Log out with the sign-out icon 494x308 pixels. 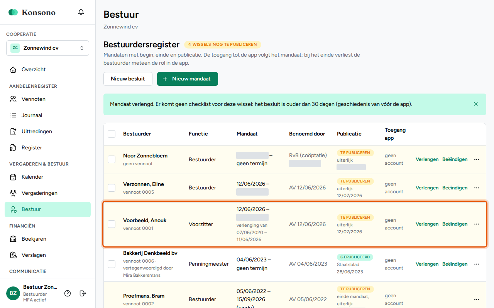tap(83, 293)
